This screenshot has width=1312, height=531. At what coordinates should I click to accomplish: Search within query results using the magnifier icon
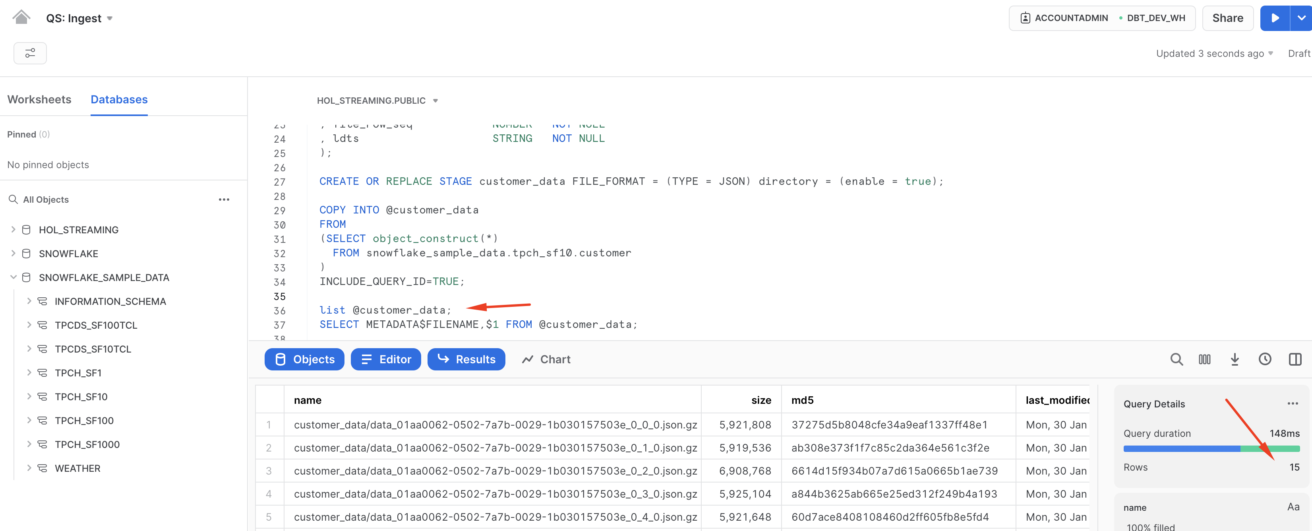(x=1177, y=359)
